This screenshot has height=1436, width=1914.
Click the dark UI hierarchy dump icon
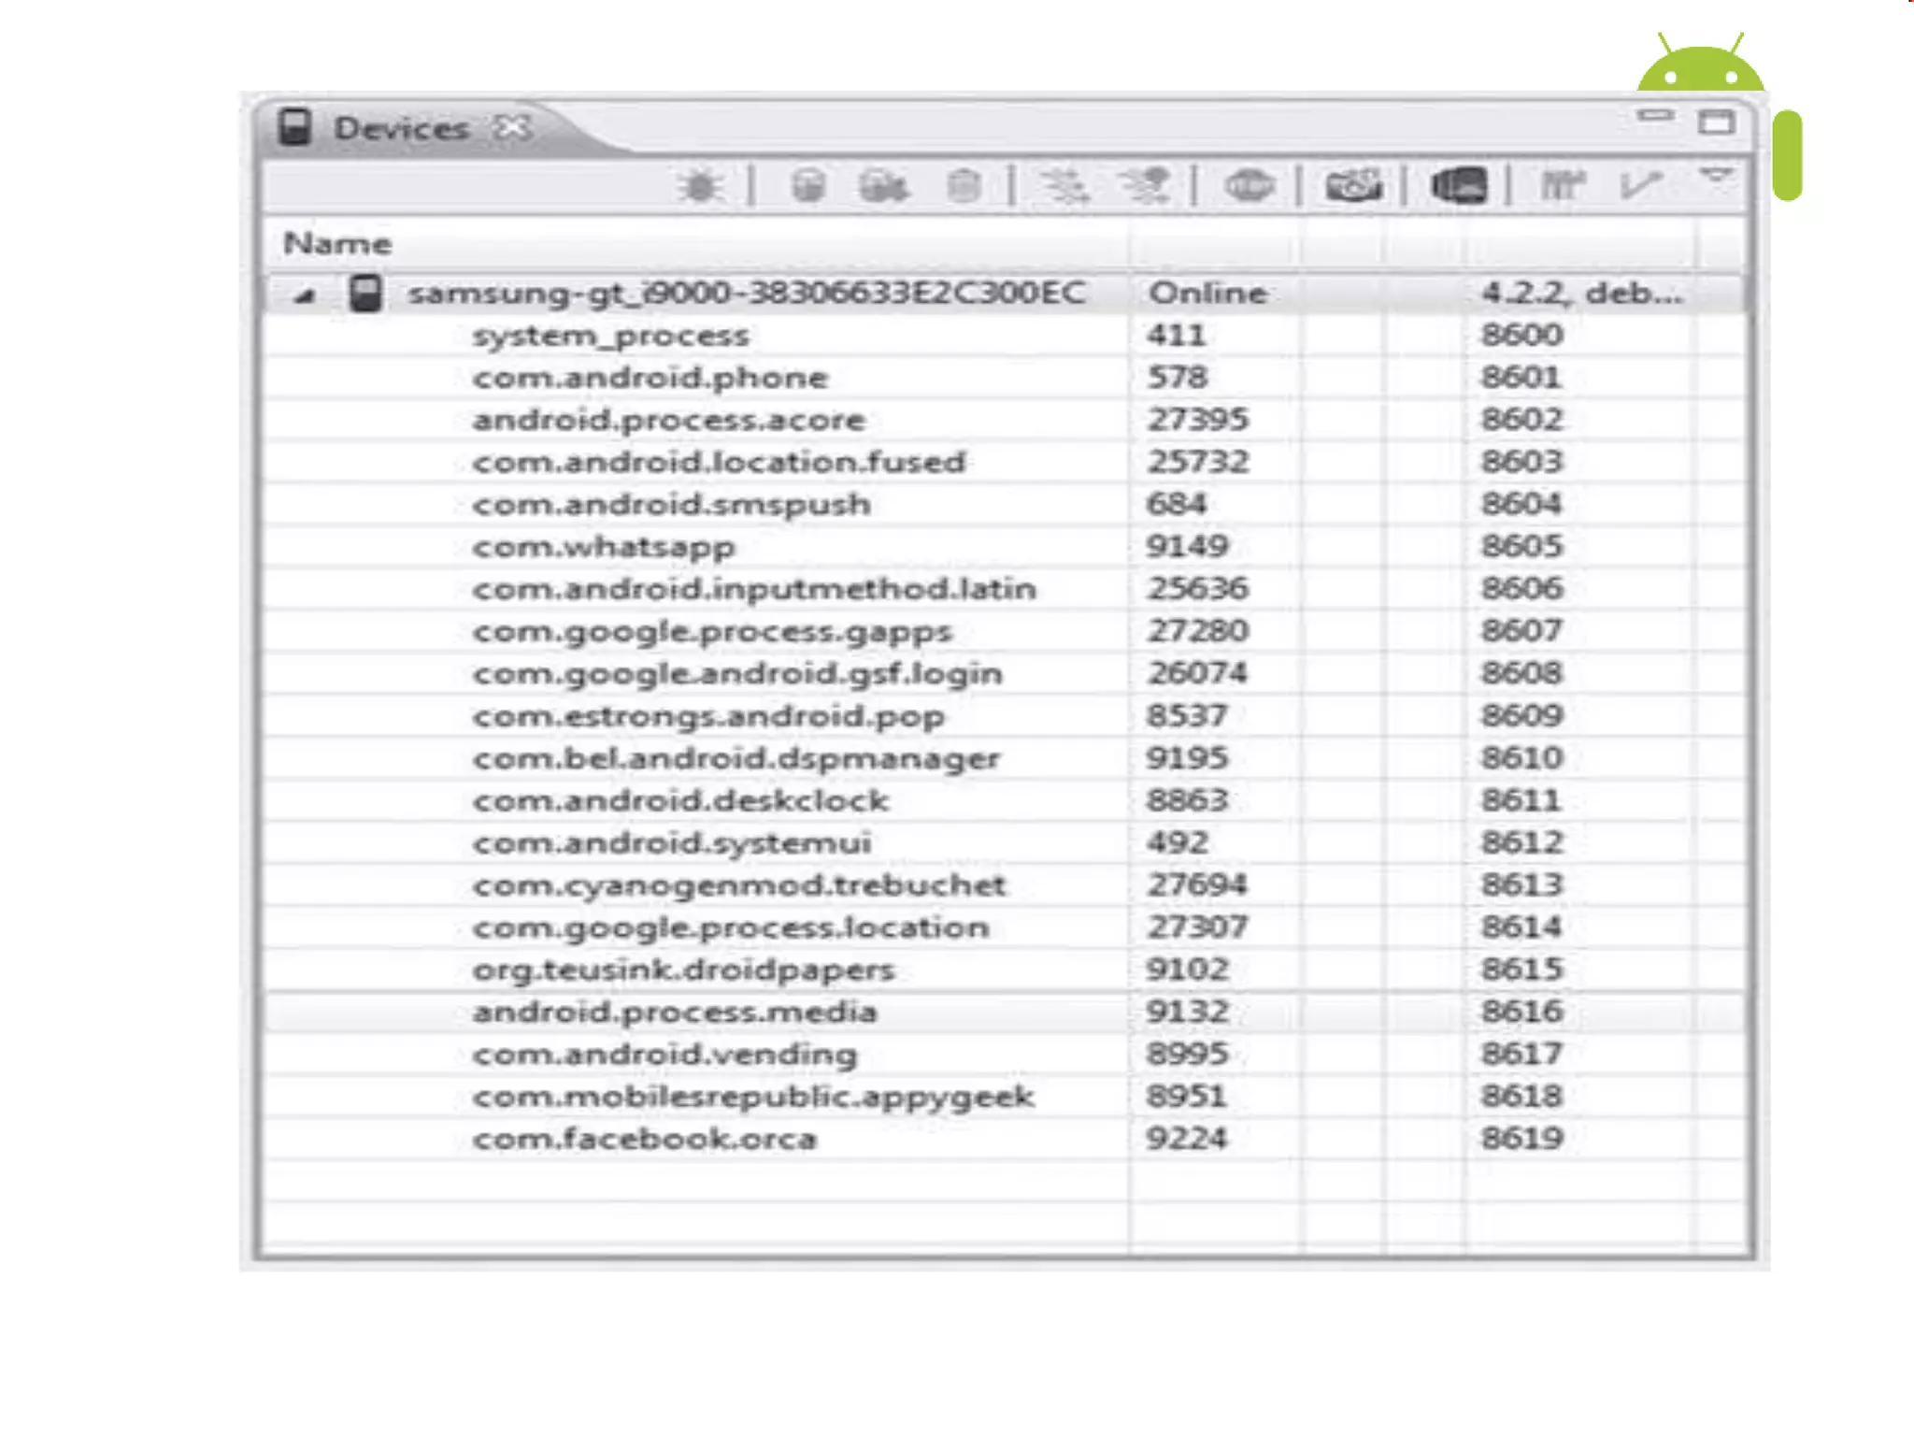(1459, 187)
